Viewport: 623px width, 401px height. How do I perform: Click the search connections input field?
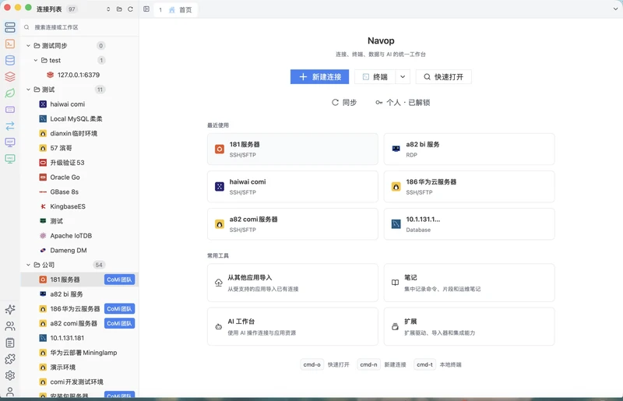79,27
